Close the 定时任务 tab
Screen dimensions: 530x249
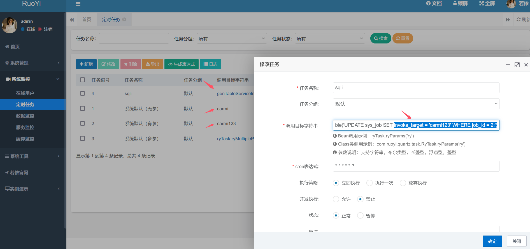[124, 19]
